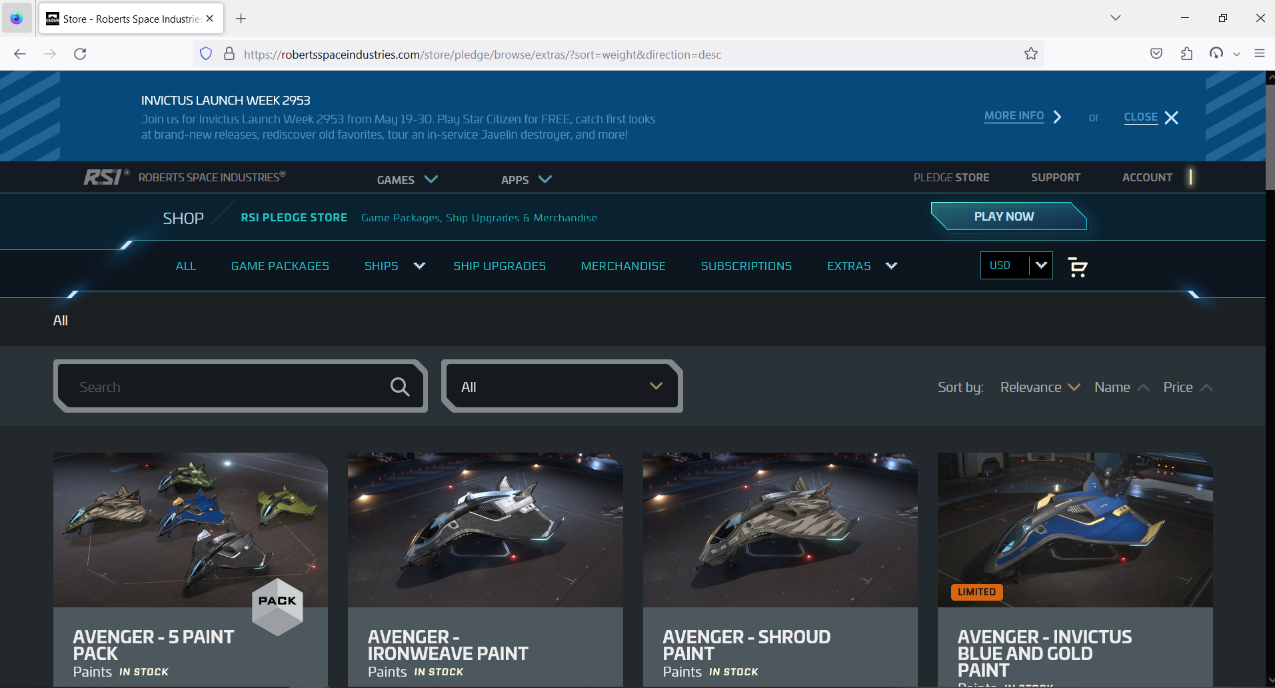Open a new browser tab
The height and width of the screenshot is (688, 1275).
point(241,18)
